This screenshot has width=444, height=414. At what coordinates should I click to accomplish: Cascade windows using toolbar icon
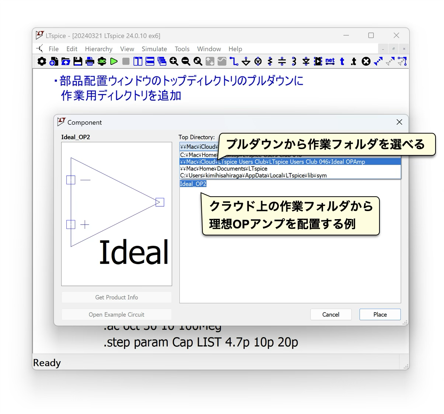[x=162, y=62]
